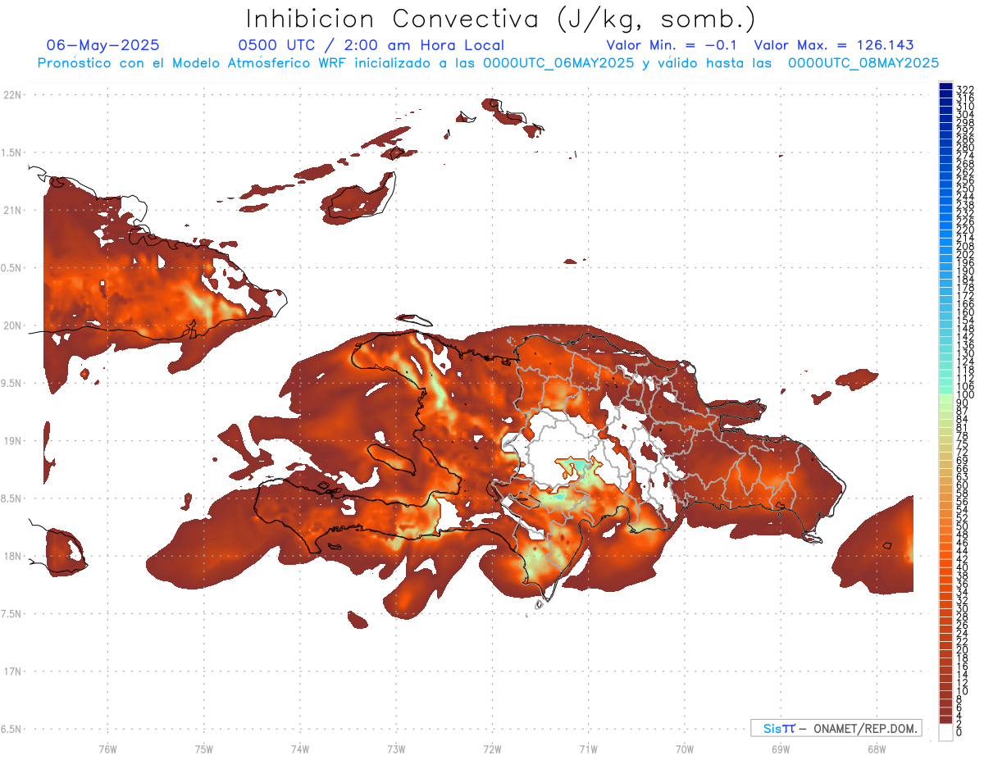Click the 70W longitude label
This screenshot has height=760, width=984.
pyautogui.click(x=684, y=749)
